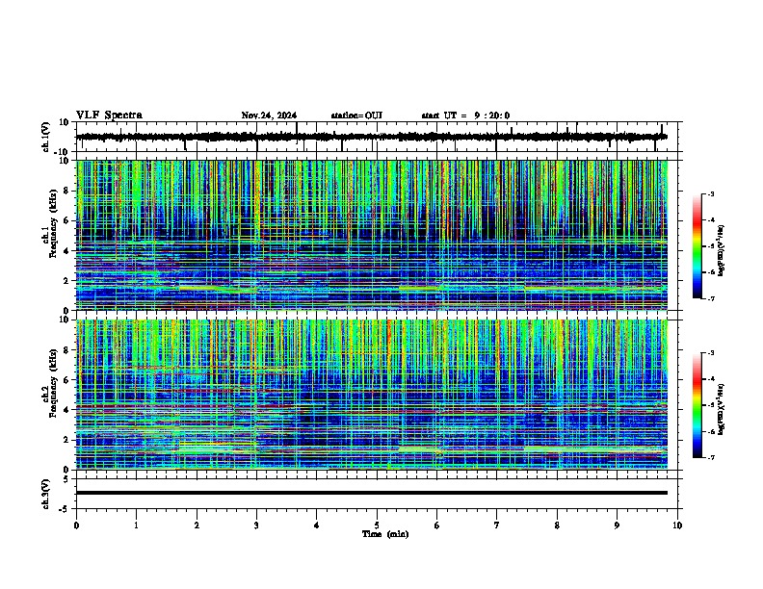Click the "Time (min)" x-axis label
Image resolution: width=763 pixels, height=589 pixels.
pos(385,534)
